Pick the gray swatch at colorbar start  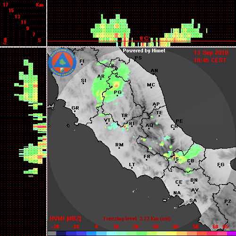click(x=52, y=233)
